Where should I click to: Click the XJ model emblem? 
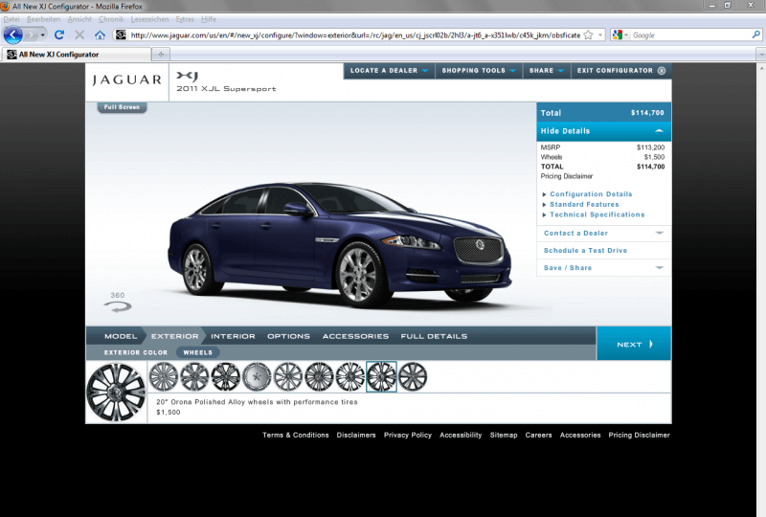(187, 76)
